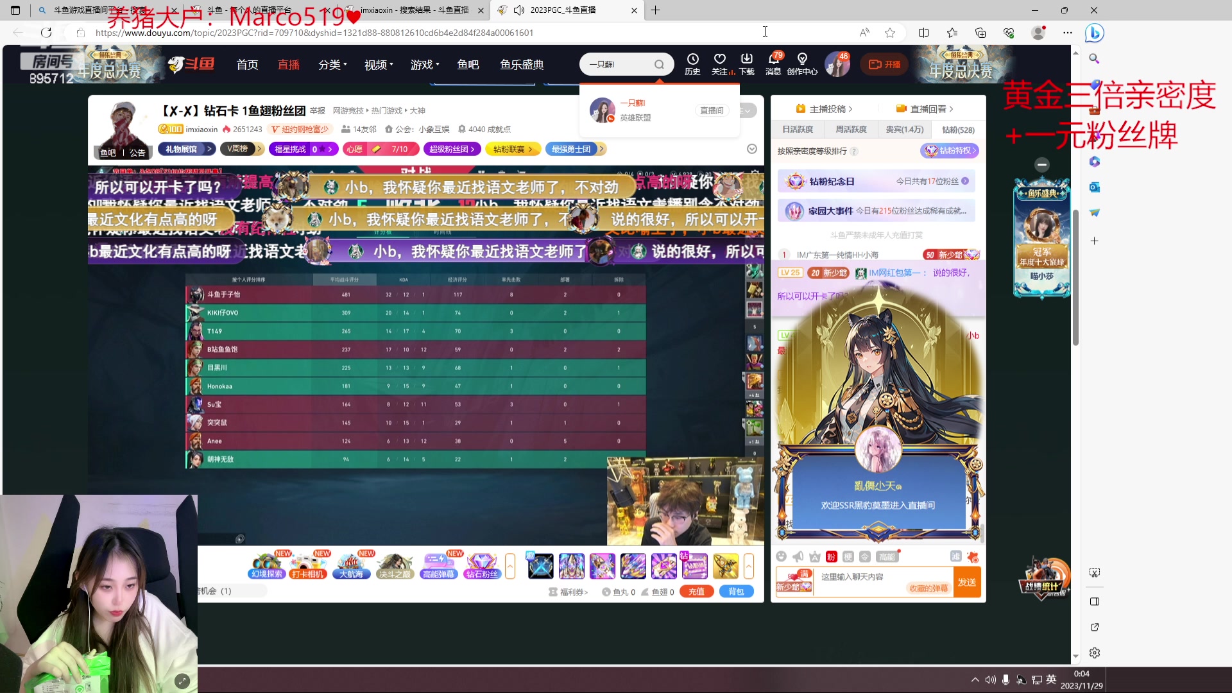The width and height of the screenshot is (1232, 693).
Task: Select the 贵宾(1.4万) tab
Action: [x=905, y=129]
